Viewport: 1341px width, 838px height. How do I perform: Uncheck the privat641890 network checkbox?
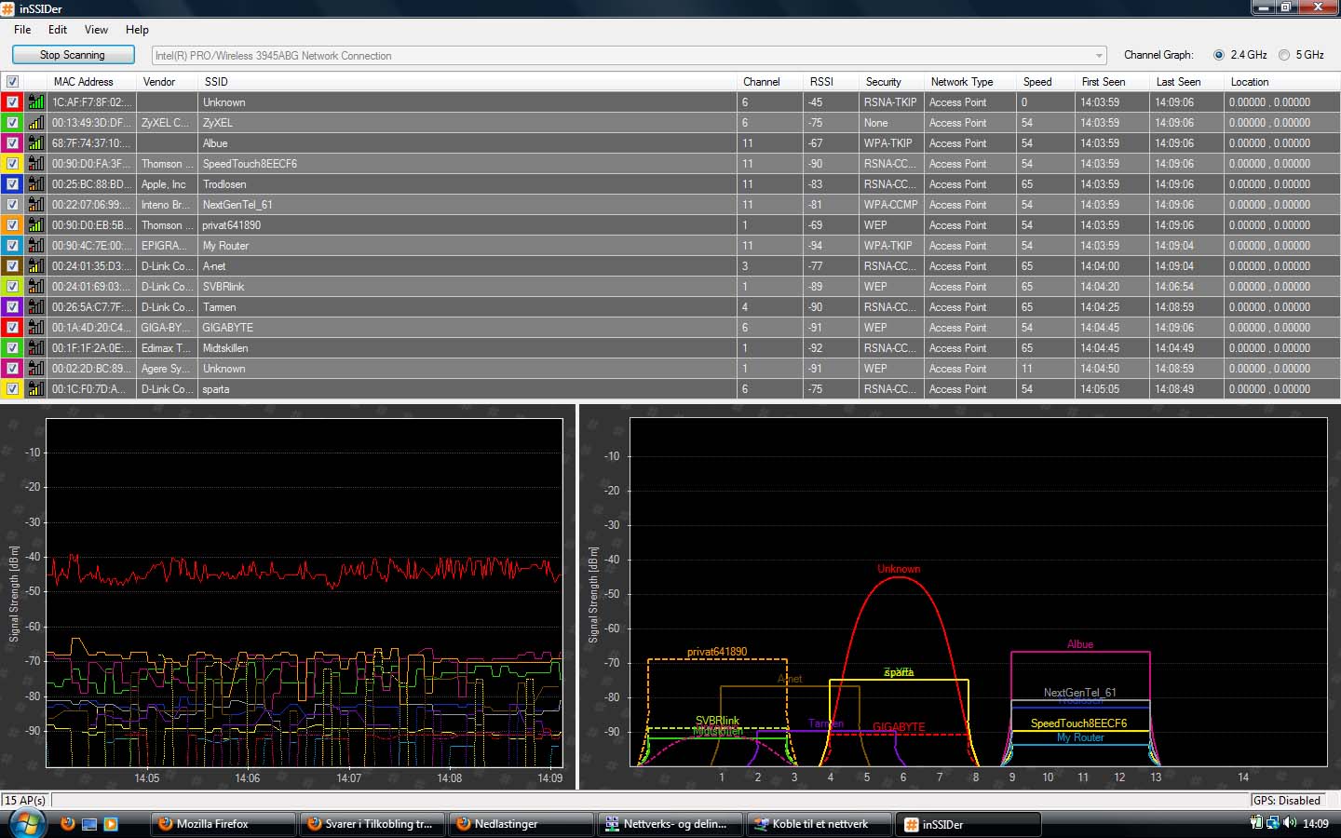[12, 225]
